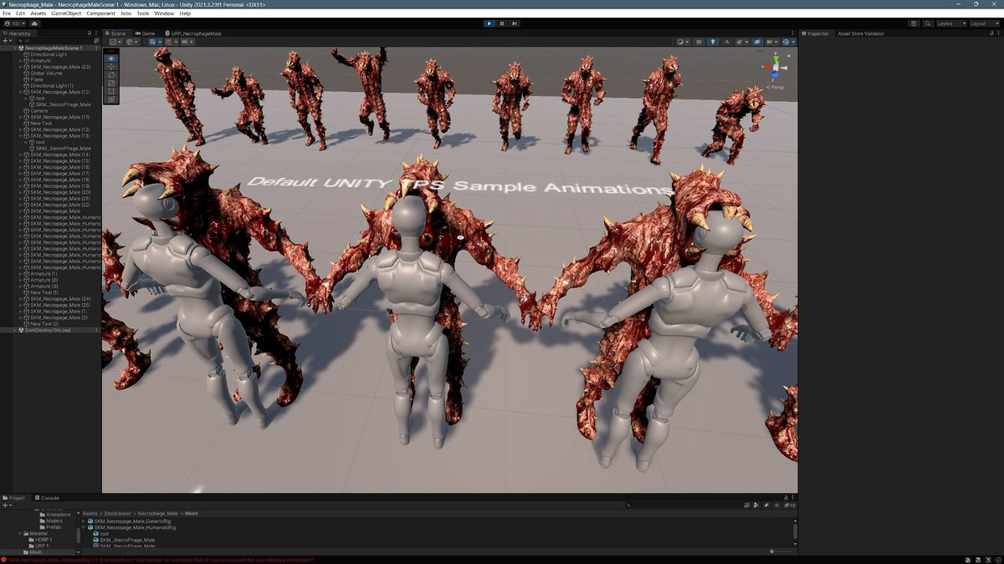The height and width of the screenshot is (564, 1004).
Task: Toggle 2D view mode in Scene
Action: (699, 41)
